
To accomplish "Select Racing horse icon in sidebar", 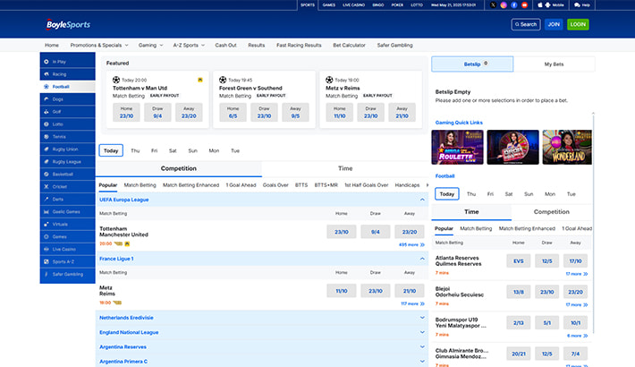I will tap(47, 74).
